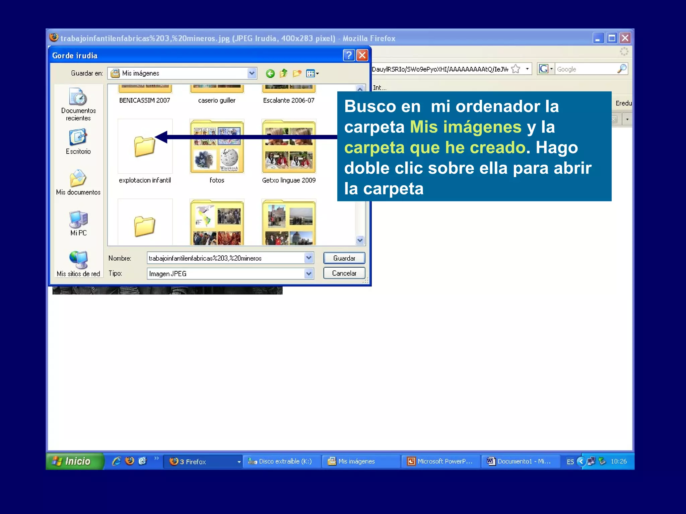Expand the Guardar en dropdown
Image resolution: width=686 pixels, height=514 pixels.
click(252, 73)
